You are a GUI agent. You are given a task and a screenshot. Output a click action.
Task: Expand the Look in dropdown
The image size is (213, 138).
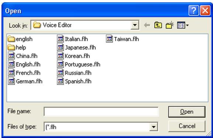pos(135,25)
